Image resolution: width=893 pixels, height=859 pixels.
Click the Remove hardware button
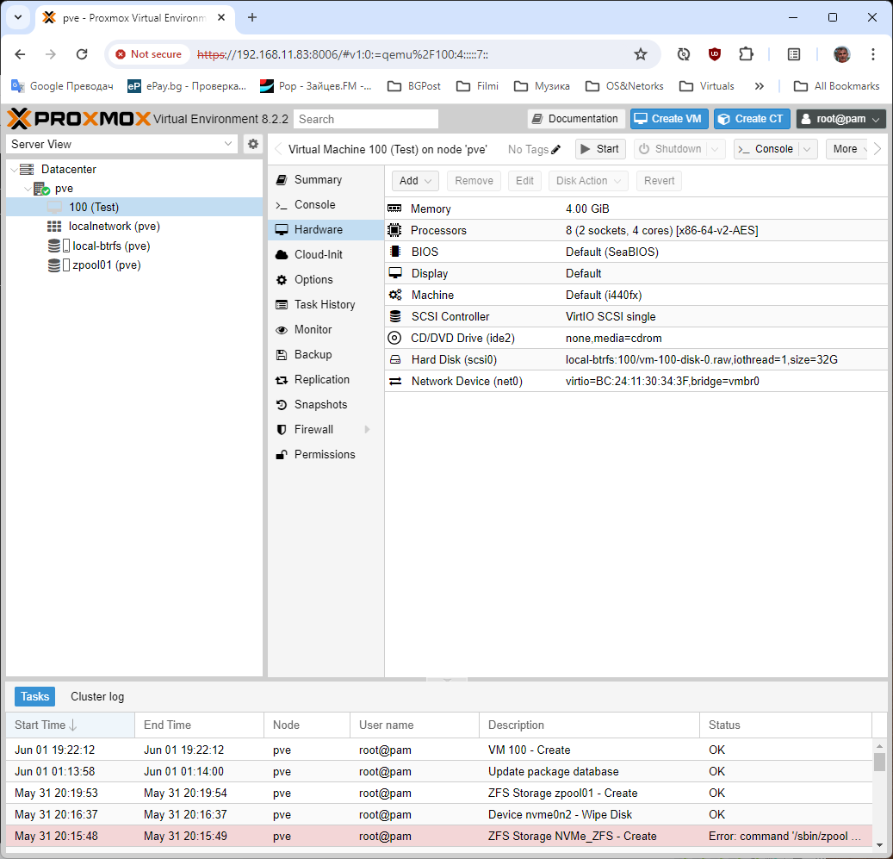click(474, 181)
